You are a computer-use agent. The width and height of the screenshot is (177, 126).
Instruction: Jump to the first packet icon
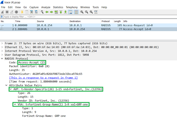pyautogui.click(x=61, y=12)
